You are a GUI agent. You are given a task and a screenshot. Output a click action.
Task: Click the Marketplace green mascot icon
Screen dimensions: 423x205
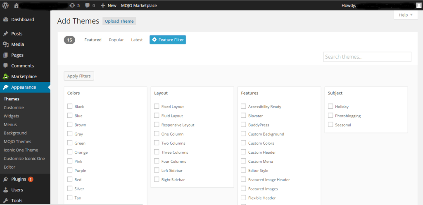click(6, 76)
